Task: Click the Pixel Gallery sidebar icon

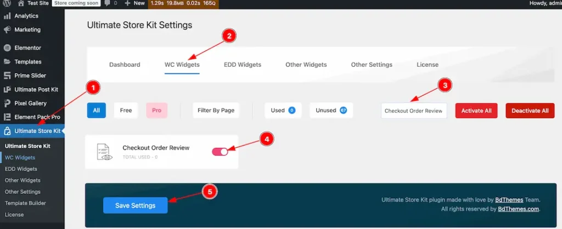Action: (x=8, y=103)
